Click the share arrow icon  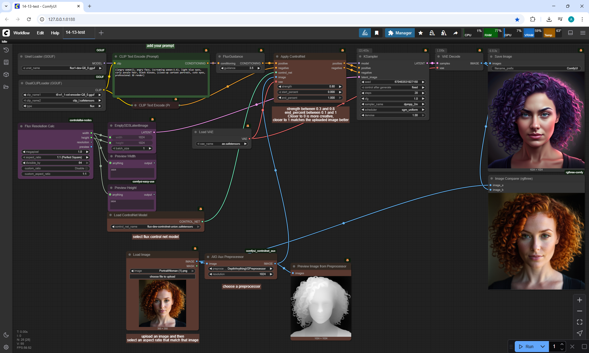click(x=456, y=33)
